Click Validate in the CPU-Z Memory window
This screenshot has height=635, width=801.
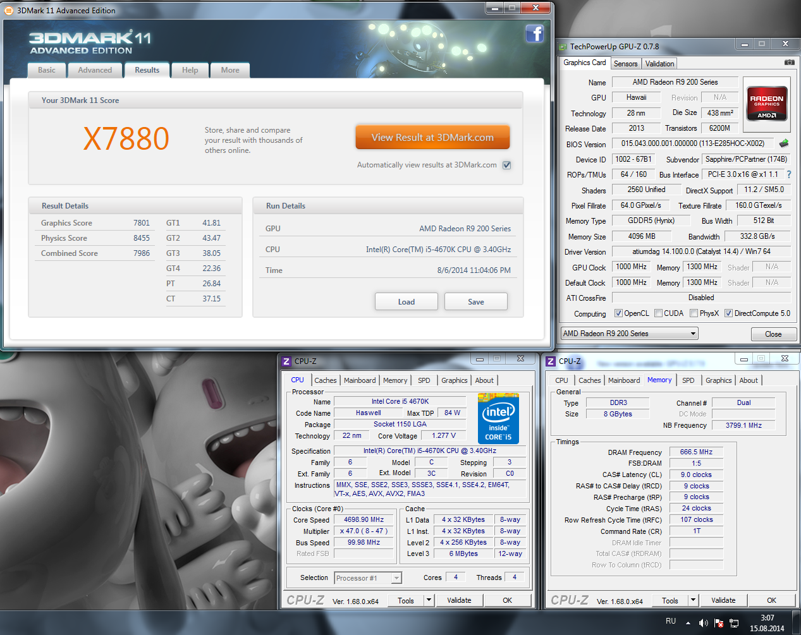(723, 600)
